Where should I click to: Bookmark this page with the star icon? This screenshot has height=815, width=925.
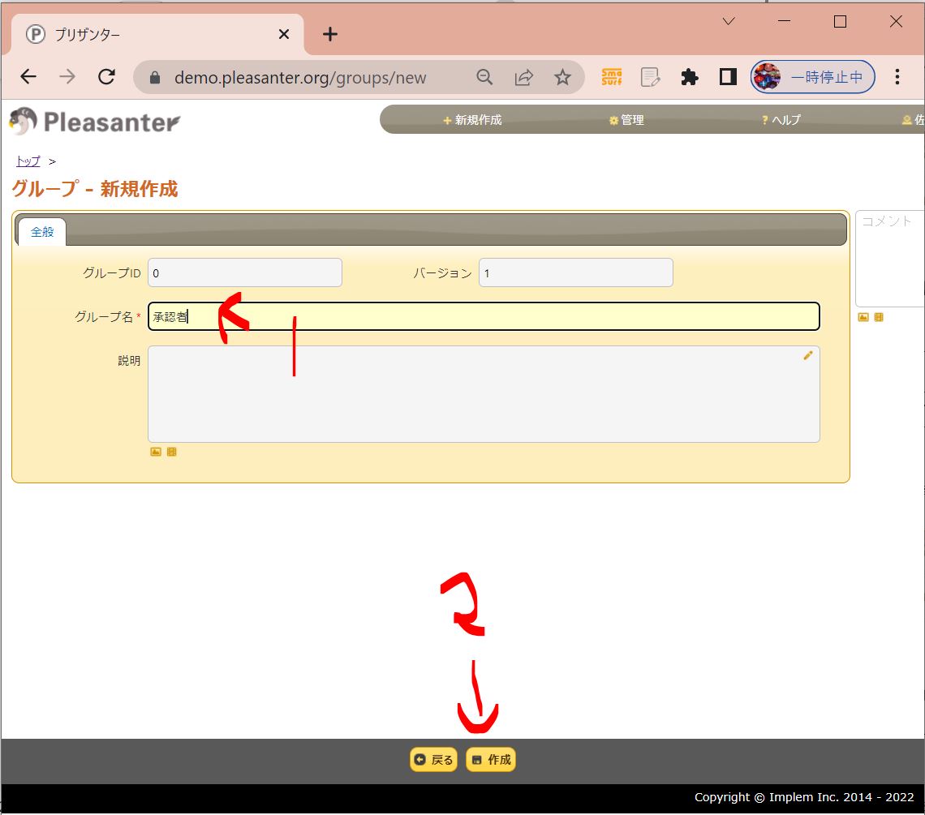pos(562,77)
